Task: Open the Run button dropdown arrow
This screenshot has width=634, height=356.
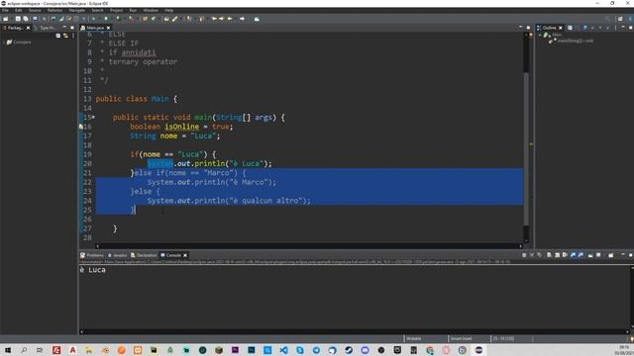Action: click(x=112, y=19)
